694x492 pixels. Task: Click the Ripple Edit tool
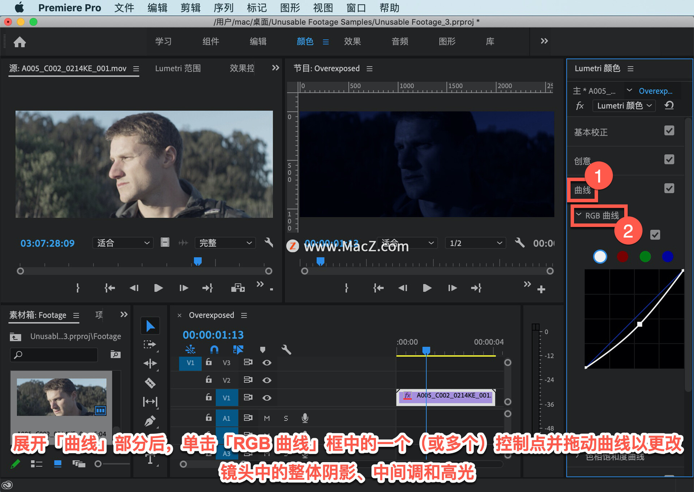[x=150, y=363]
